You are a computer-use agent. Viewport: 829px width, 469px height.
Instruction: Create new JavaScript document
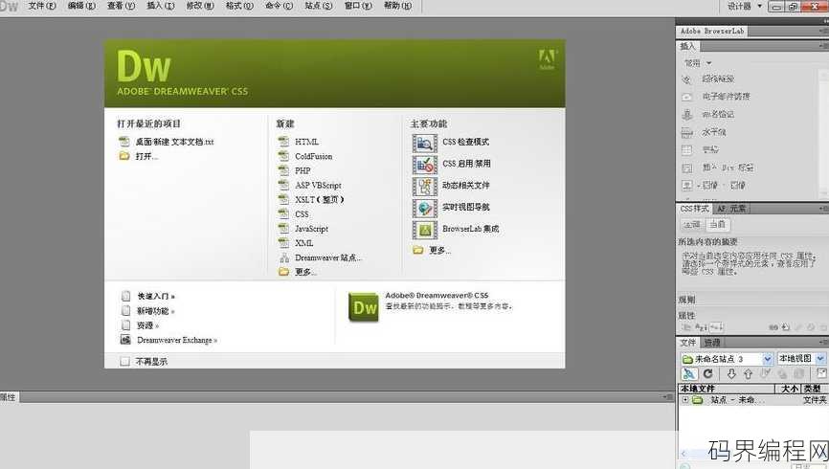point(311,229)
